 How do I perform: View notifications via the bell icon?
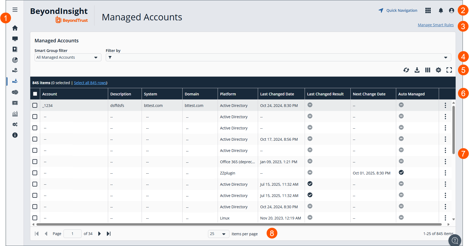[441, 10]
